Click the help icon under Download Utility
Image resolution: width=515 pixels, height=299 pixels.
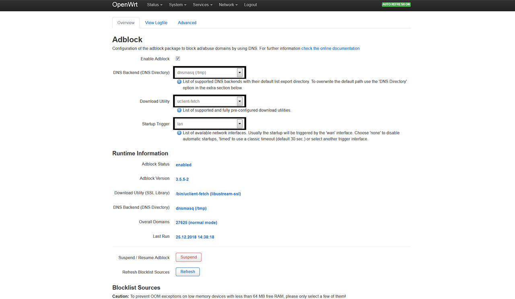point(179,110)
